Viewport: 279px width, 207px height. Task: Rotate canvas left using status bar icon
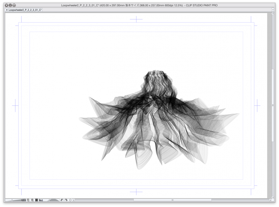62,200
